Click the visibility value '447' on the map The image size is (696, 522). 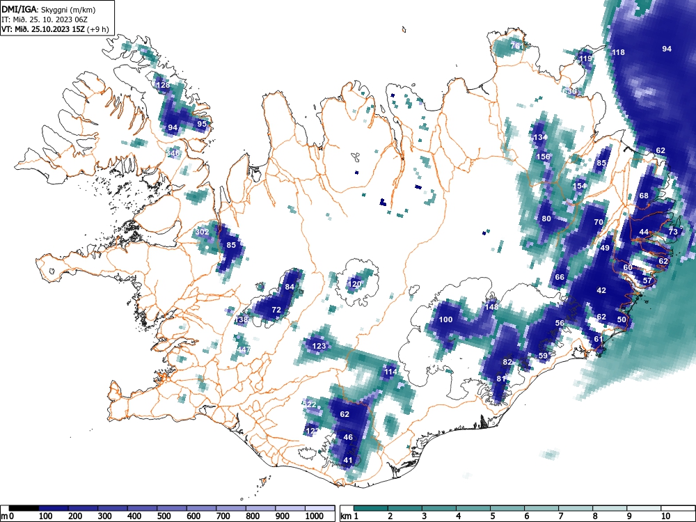243,350
